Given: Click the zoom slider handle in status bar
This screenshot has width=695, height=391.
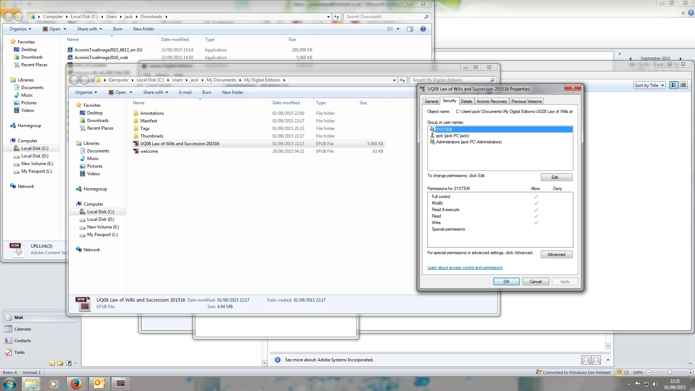Looking at the screenshot, I should [x=670, y=372].
